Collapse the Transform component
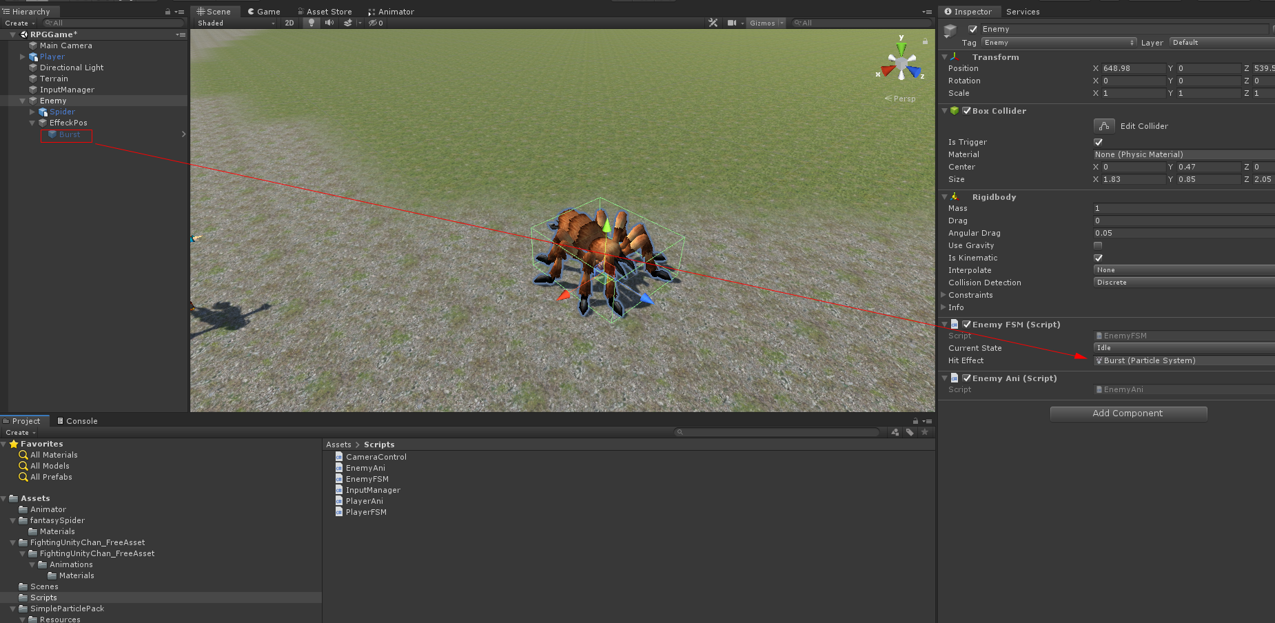The image size is (1275, 623). coord(944,57)
